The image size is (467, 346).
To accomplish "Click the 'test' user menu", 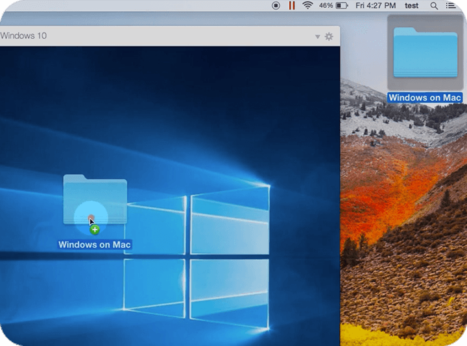I will (x=412, y=6).
